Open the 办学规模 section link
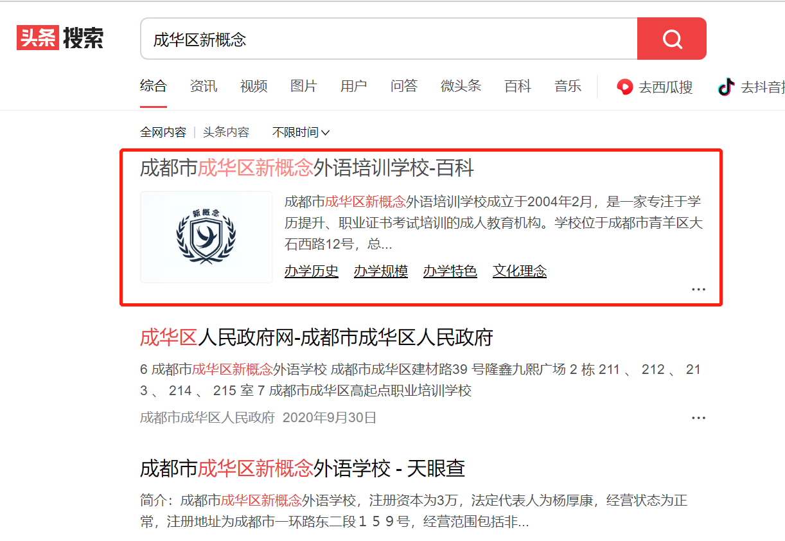Screen dimensions: 785x541 [381, 271]
